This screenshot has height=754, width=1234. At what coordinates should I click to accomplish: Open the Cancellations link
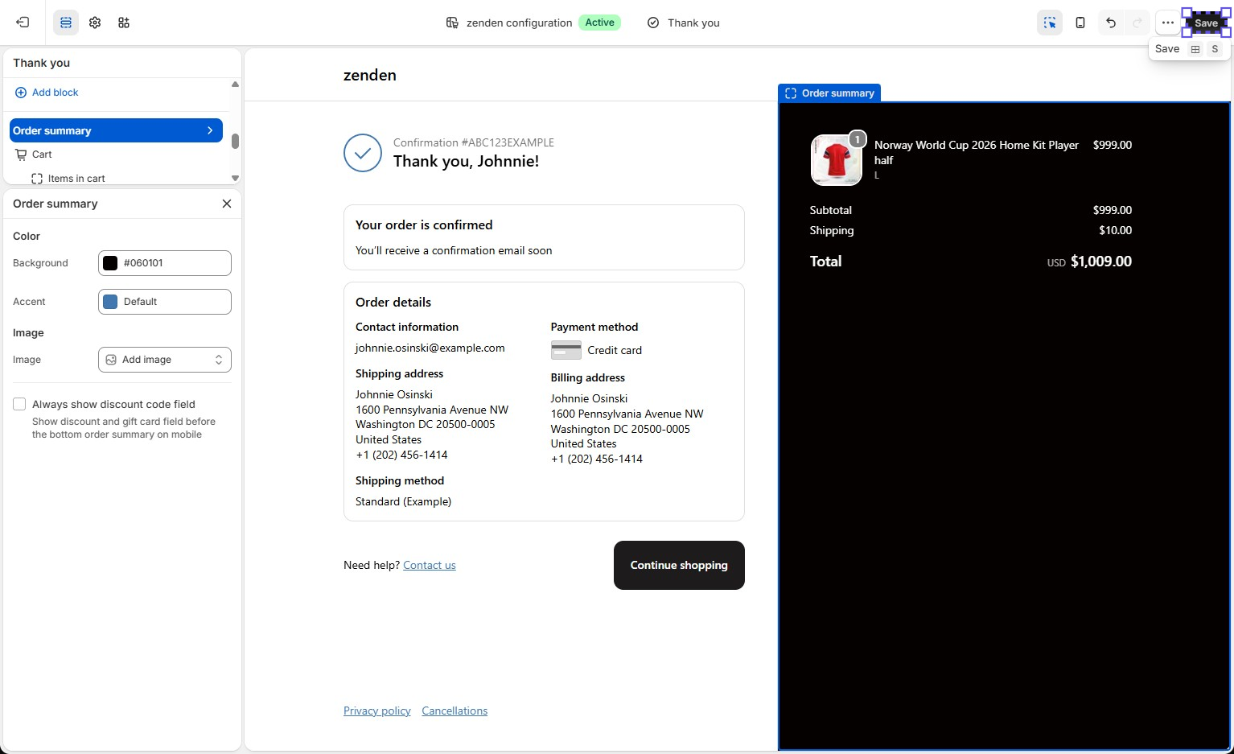click(x=455, y=711)
